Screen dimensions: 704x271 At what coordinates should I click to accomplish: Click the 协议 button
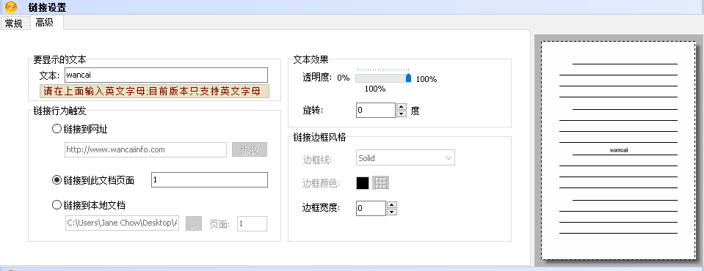point(250,150)
